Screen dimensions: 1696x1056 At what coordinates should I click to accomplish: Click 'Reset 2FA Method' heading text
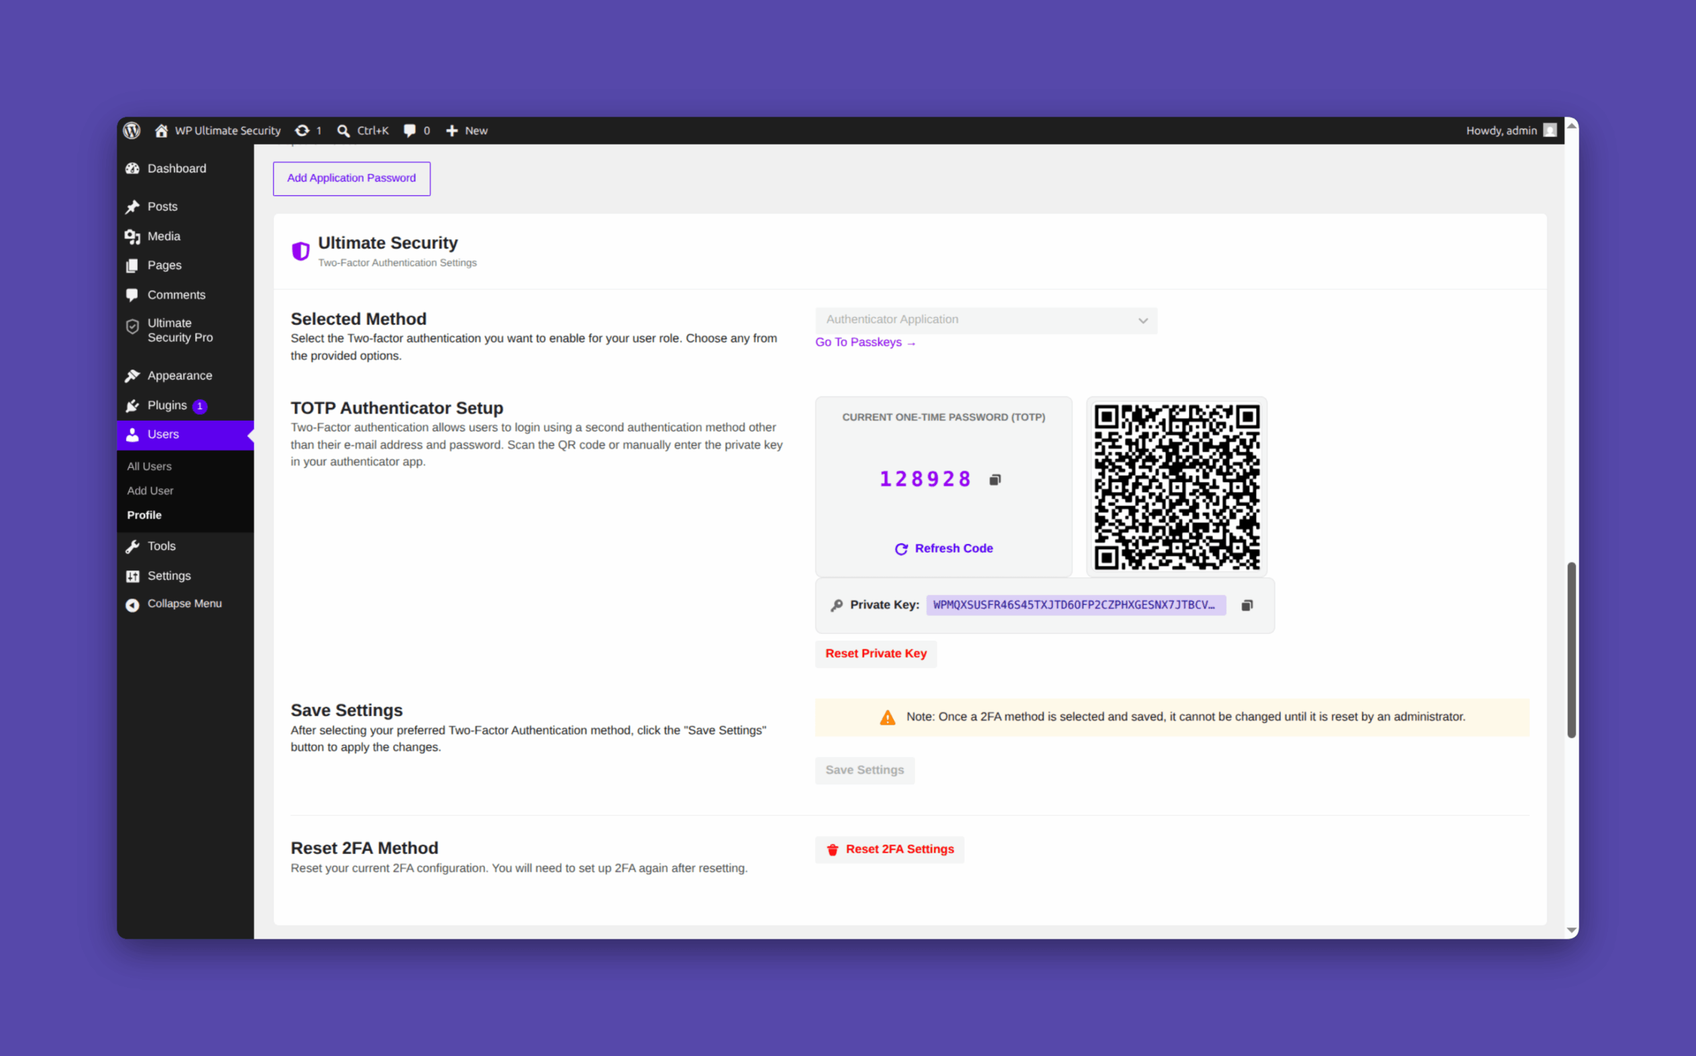(x=364, y=849)
